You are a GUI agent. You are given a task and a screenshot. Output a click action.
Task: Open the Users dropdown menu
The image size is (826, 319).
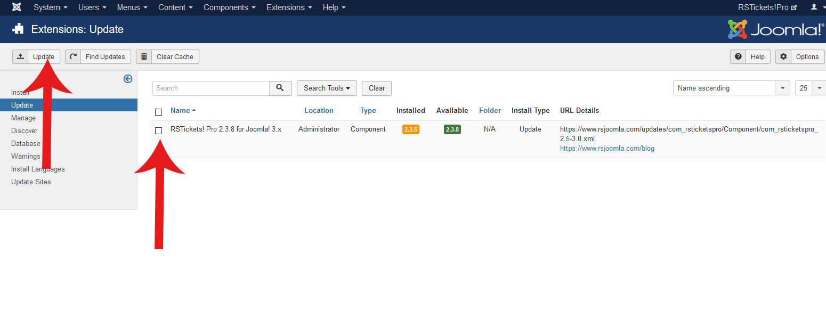click(92, 7)
